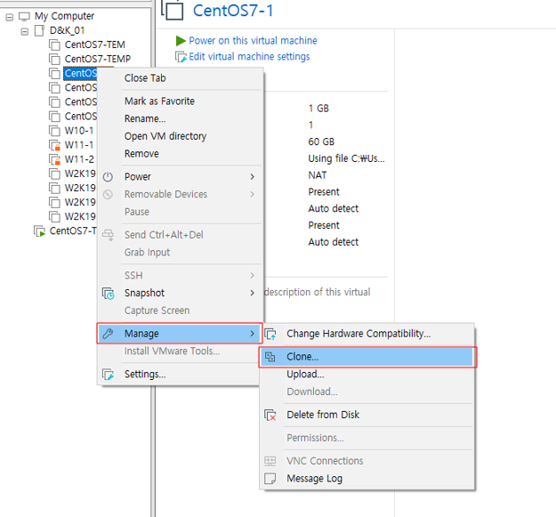Expand the Manage submenu arrow

(x=252, y=334)
